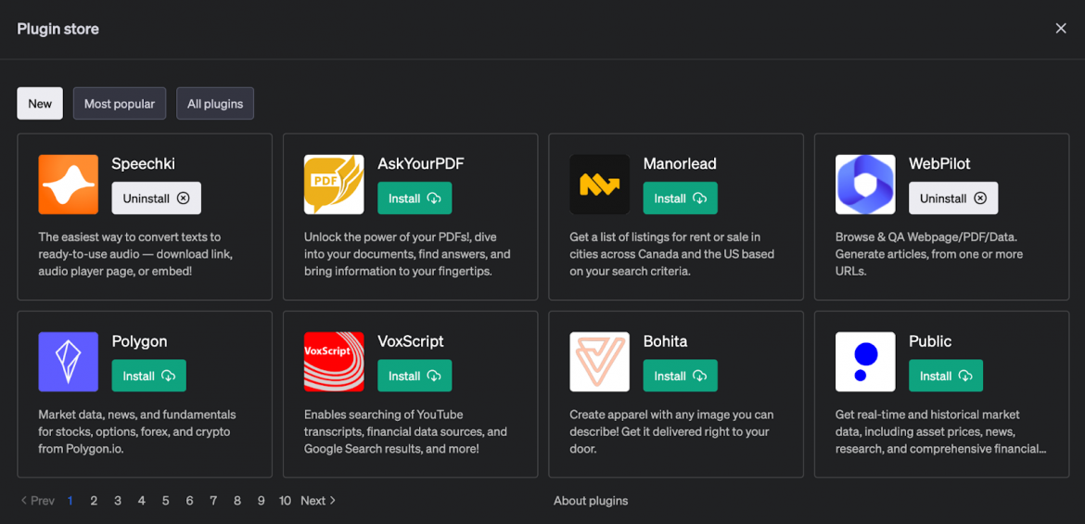Image resolution: width=1085 pixels, height=524 pixels.
Task: Click the AskYourPDF plugin icon
Action: pos(334,185)
